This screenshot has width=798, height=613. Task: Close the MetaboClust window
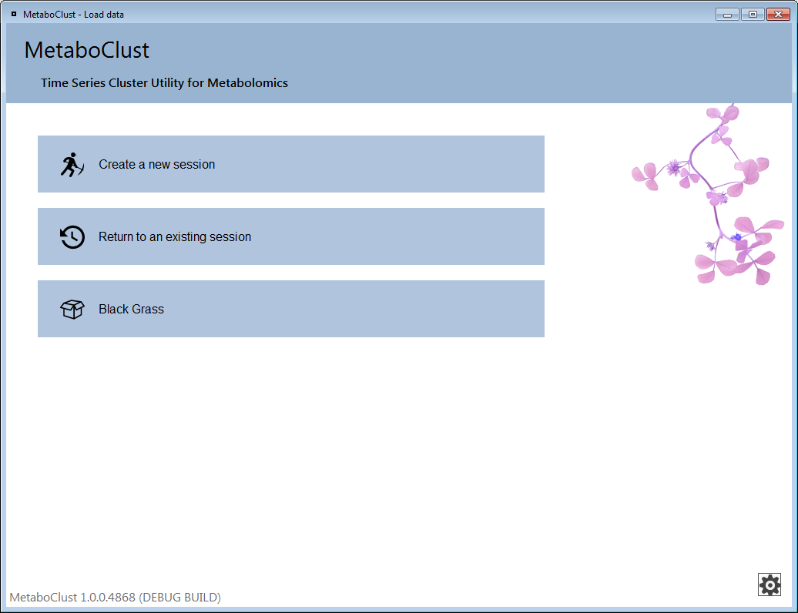(x=778, y=14)
